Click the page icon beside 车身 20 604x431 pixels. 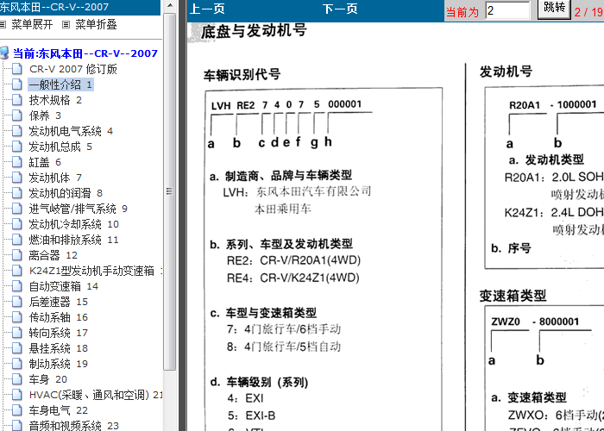(17, 379)
